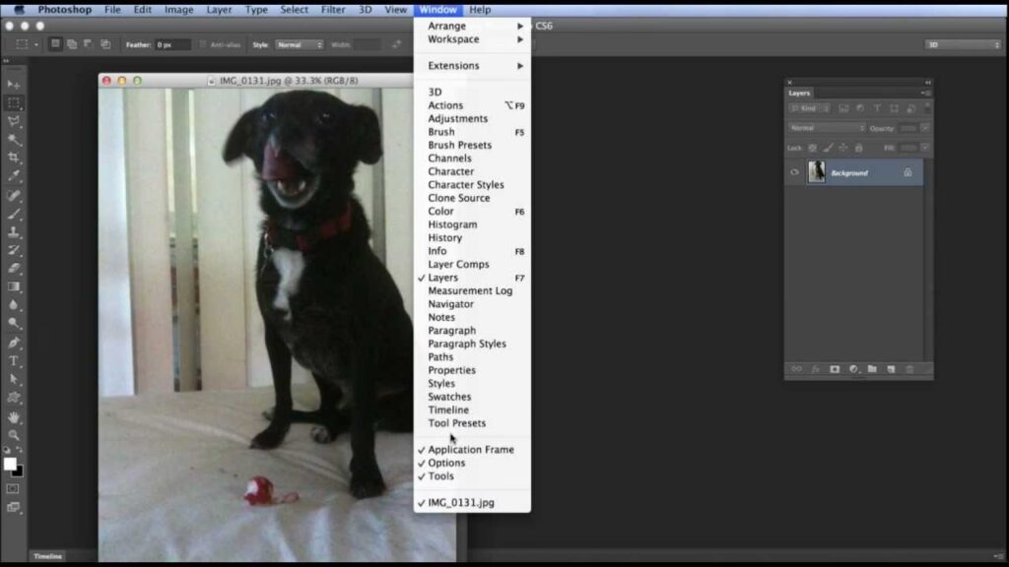
Task: Click the Pen tool icon
Action: click(14, 343)
